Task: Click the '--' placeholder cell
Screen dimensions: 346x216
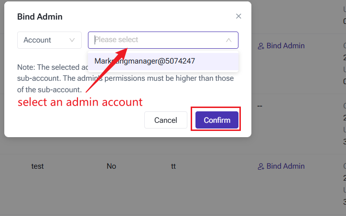Action: tap(260, 106)
